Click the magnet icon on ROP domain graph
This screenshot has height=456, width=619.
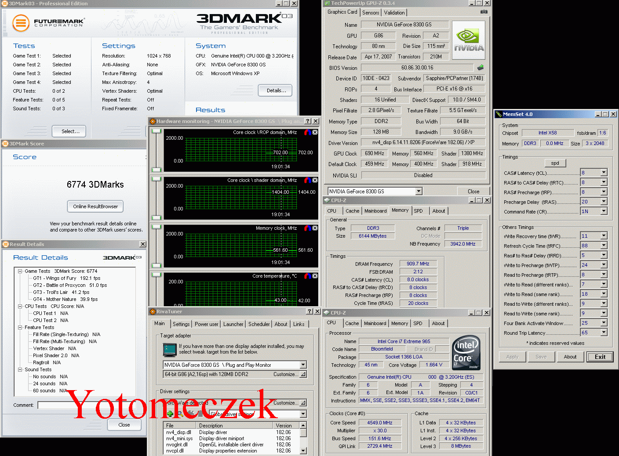coord(308,132)
